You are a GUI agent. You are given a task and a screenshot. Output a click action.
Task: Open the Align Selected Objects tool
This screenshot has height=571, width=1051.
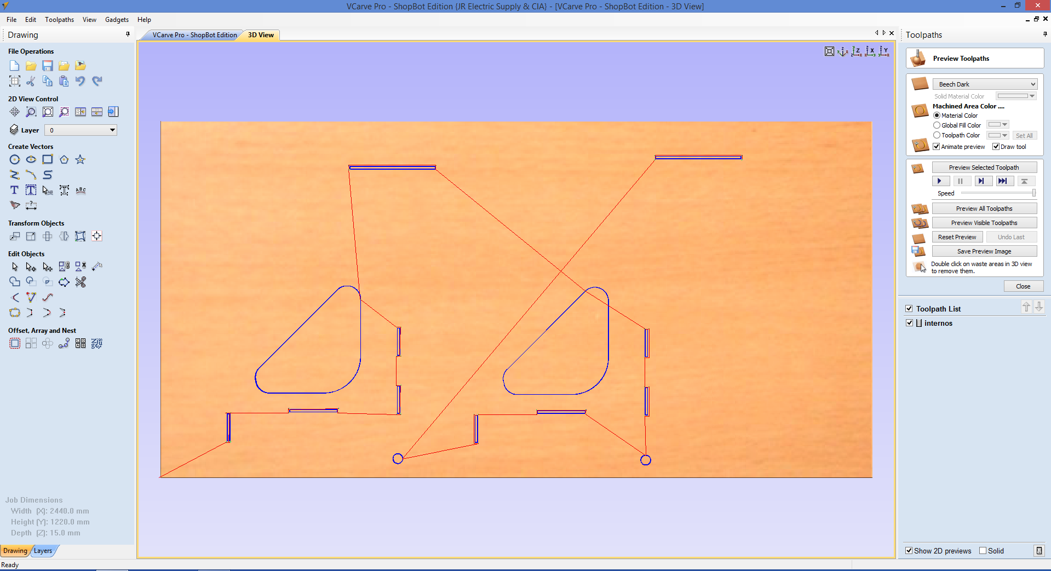97,236
